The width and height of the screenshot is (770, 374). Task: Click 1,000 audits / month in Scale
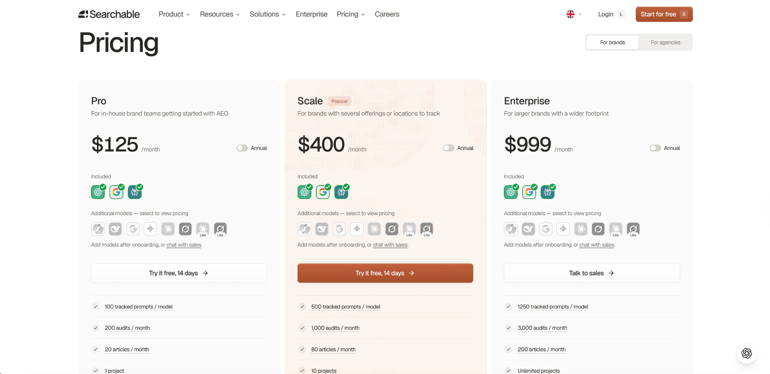[335, 328]
